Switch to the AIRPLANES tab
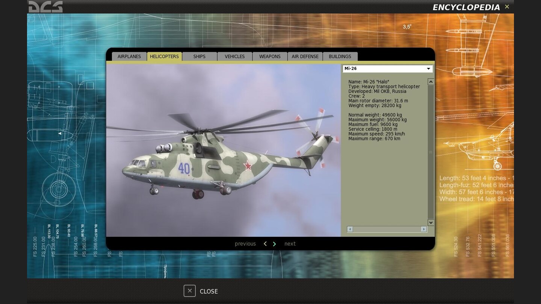 [x=129, y=56]
